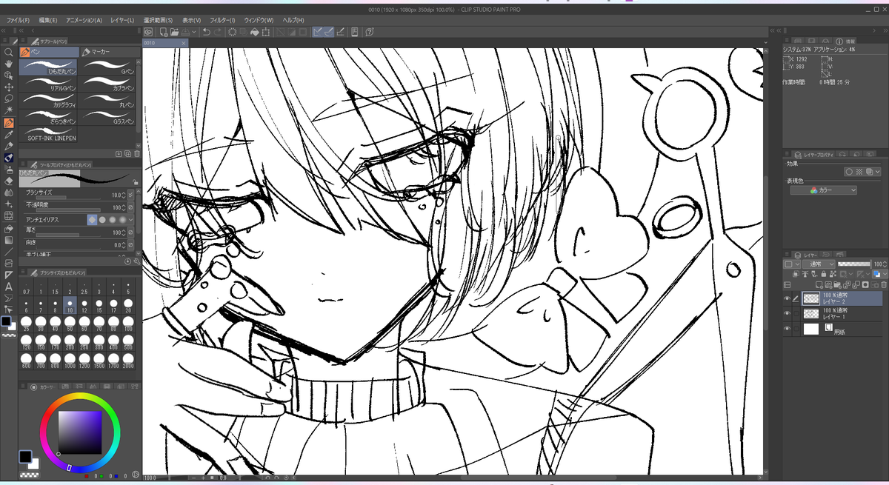This screenshot has width=889, height=485.
Task: Click the Open file folder icon
Action: click(x=174, y=32)
